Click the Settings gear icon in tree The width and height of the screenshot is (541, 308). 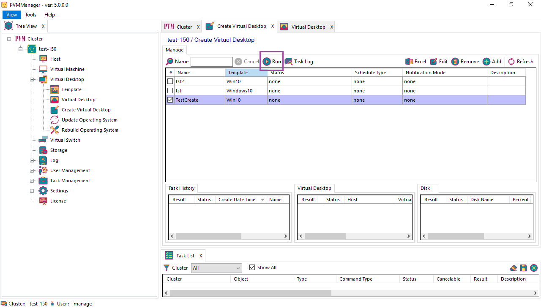(x=43, y=191)
